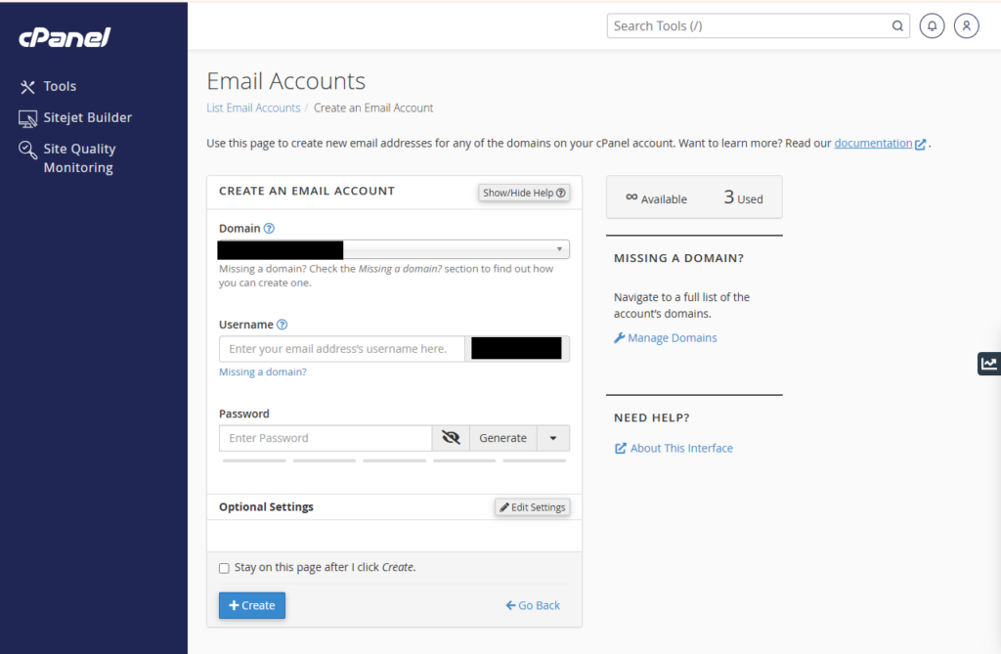
Task: Open the Generate password options arrow
Action: (x=553, y=438)
